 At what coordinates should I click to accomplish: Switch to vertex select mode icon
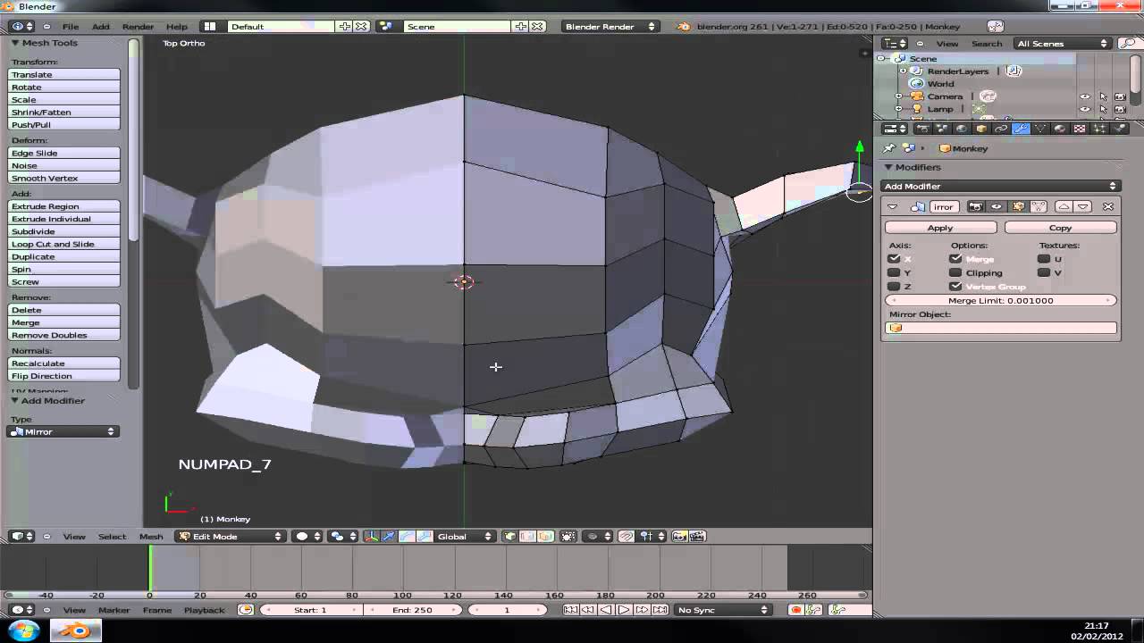click(509, 536)
